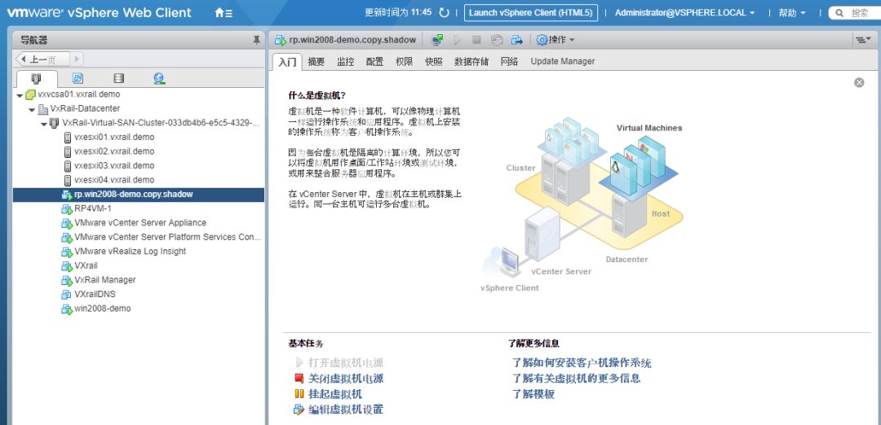Open 了解模板 link

point(533,394)
